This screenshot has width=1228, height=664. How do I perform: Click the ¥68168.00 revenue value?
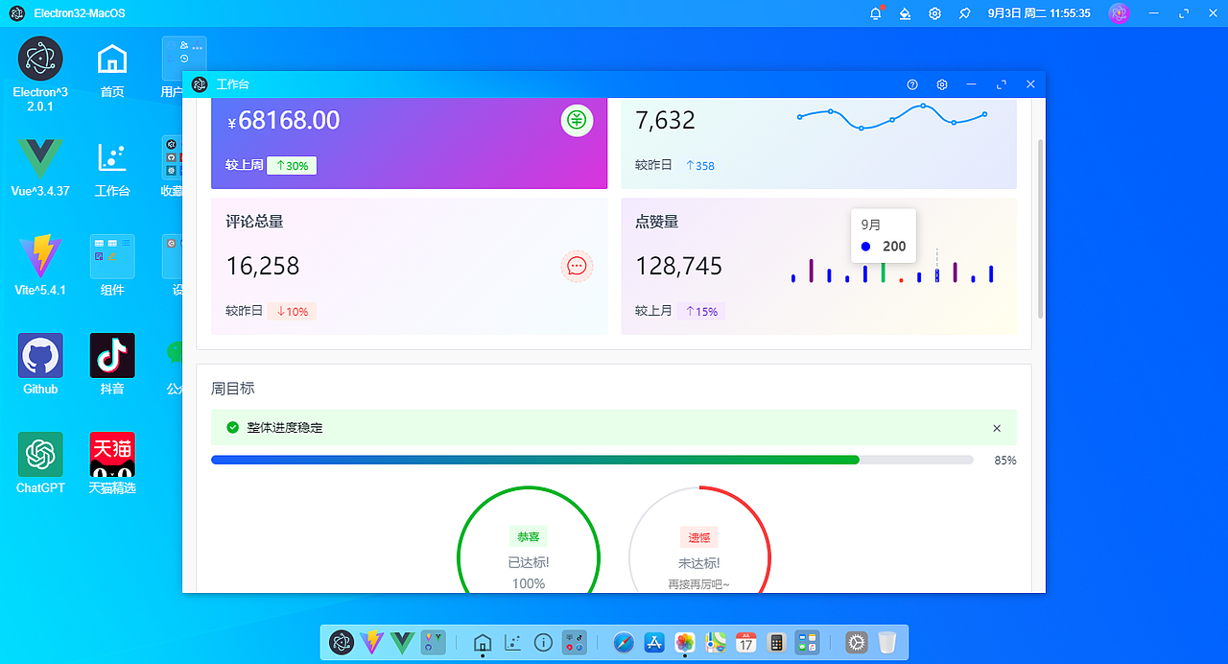[x=284, y=120]
